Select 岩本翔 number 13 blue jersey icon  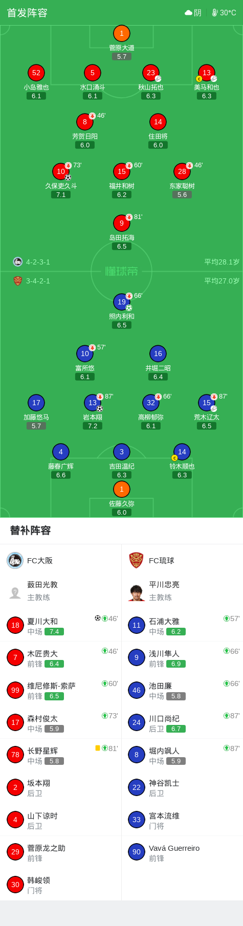coord(92,403)
